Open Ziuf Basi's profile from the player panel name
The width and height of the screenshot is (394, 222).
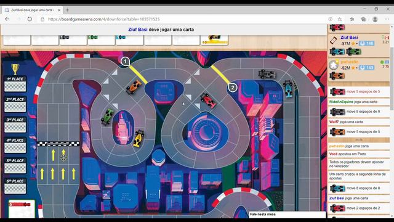click(x=349, y=37)
